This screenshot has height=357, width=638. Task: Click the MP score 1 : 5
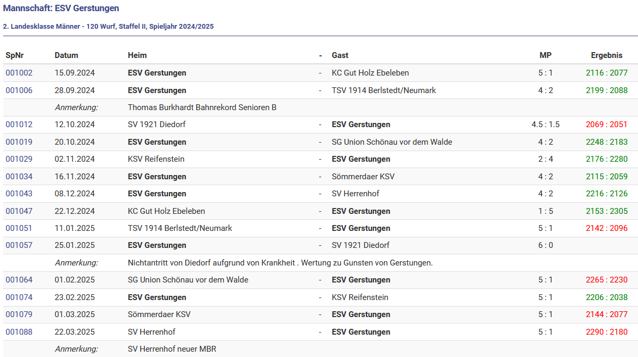[546, 211]
